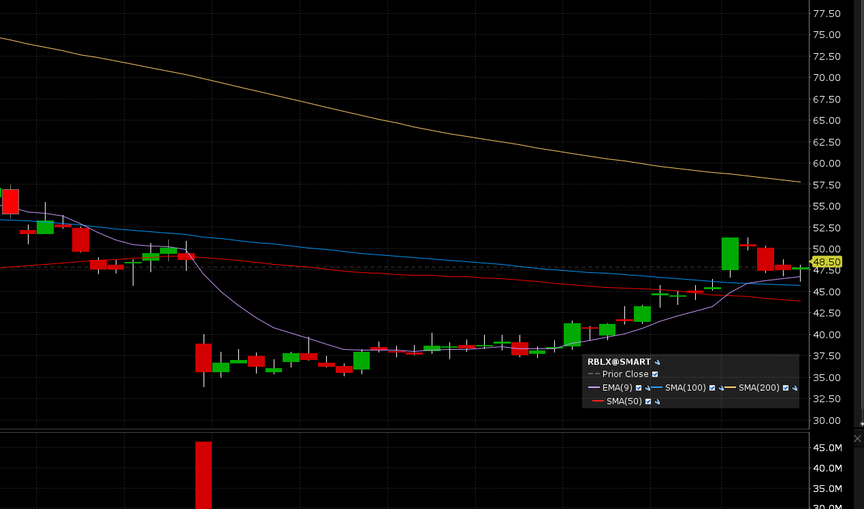
Task: Click the SMA(50) legend label
Action: pos(624,401)
